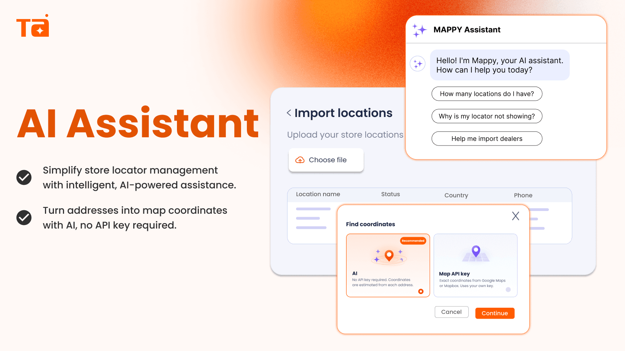625x351 pixels.
Task: Go back using the Import locations chevron
Action: 289,113
